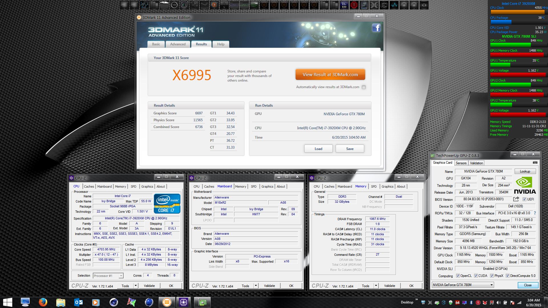Open Caches tab in CPU-Z Memory window
This screenshot has height=308, width=548.
pyautogui.click(x=329, y=187)
